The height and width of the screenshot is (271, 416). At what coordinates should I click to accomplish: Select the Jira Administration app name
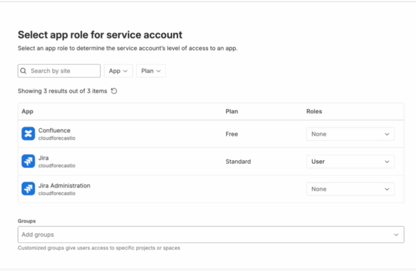[64, 186]
